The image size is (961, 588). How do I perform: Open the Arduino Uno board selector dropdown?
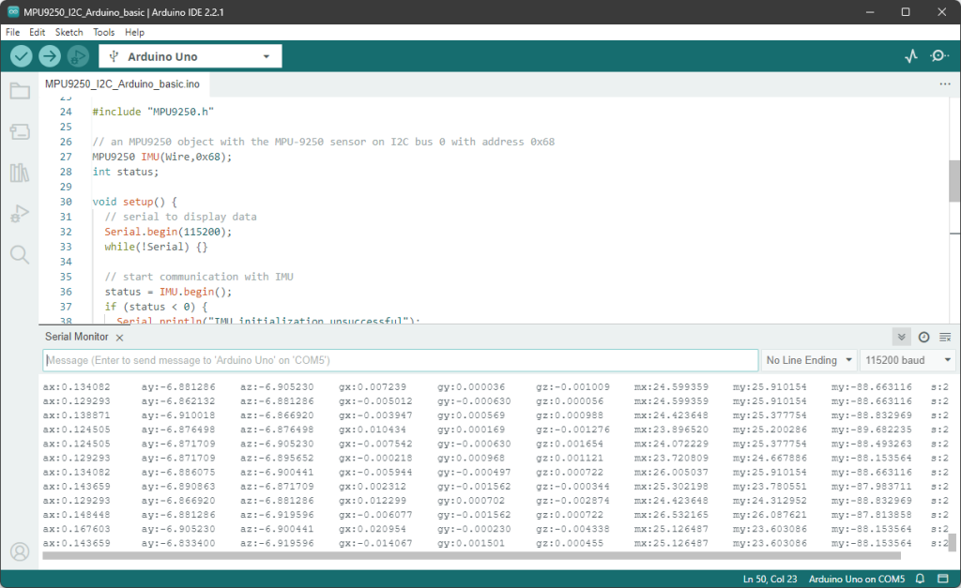click(x=190, y=55)
